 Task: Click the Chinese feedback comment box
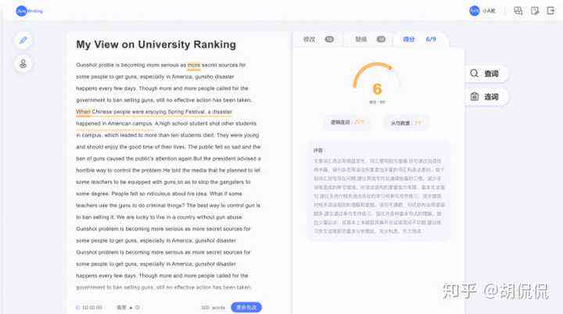[x=378, y=191]
